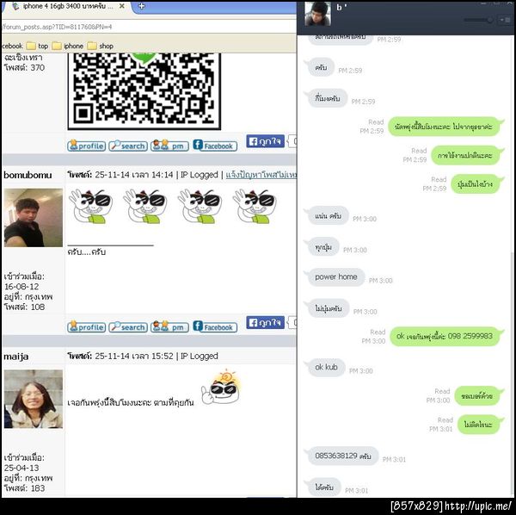Viewport: 516px width, 515px height.
Task: Open the dropdown menu in LINE chat header
Action: tap(505, 20)
